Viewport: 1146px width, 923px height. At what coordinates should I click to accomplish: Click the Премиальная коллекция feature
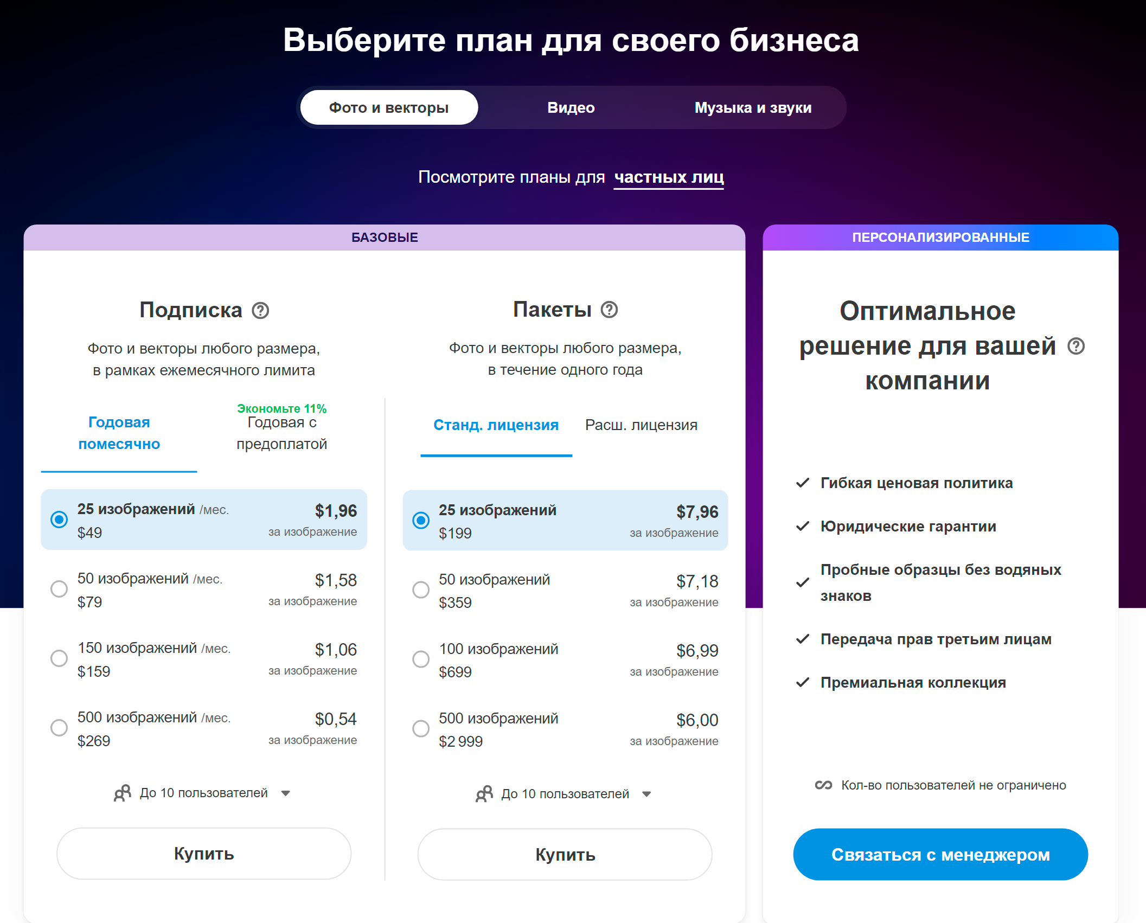click(913, 683)
